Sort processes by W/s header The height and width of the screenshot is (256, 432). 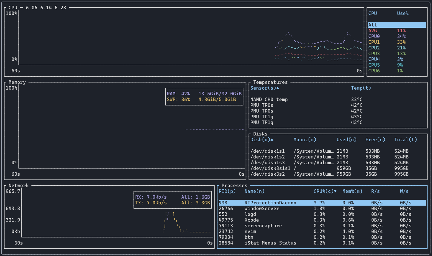click(x=404, y=191)
